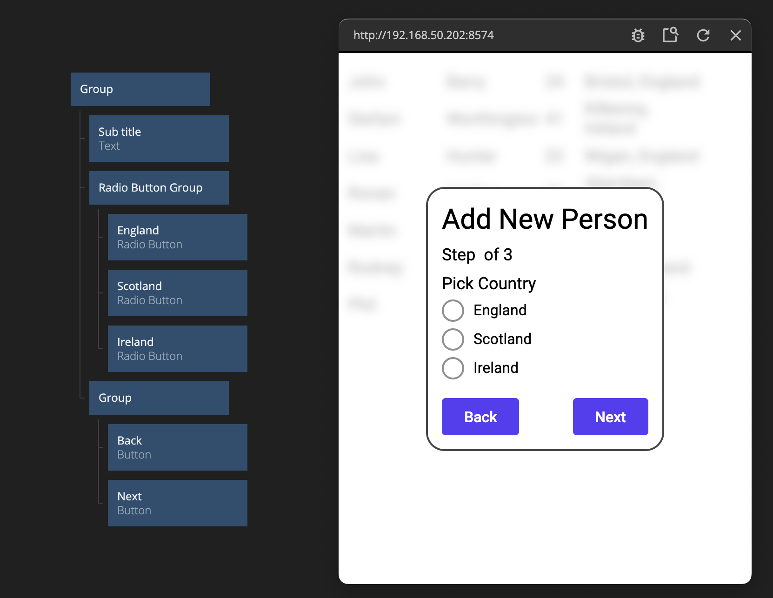Image resolution: width=773 pixels, height=598 pixels.
Task: Choose the Ireland radio option
Action: point(453,368)
